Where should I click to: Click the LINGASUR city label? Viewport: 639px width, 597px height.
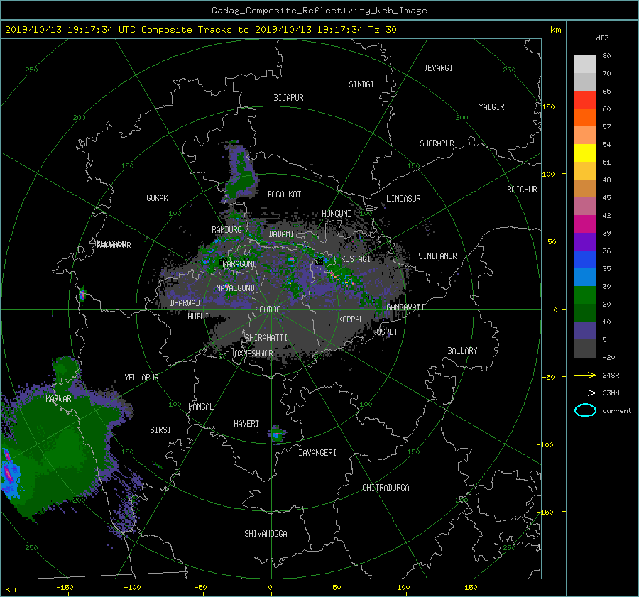pos(403,199)
